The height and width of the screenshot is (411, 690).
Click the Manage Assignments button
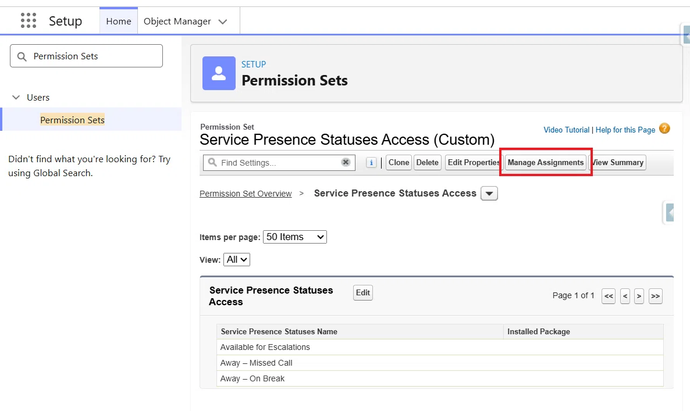pos(546,162)
